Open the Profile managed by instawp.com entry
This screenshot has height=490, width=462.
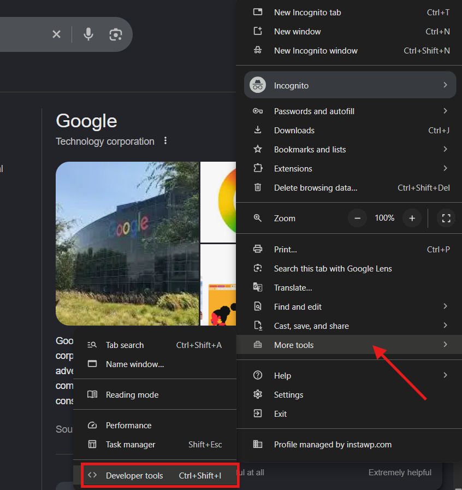(x=349, y=444)
